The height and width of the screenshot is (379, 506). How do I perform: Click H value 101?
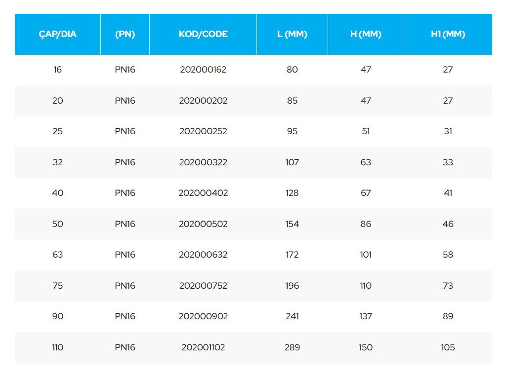click(x=366, y=255)
